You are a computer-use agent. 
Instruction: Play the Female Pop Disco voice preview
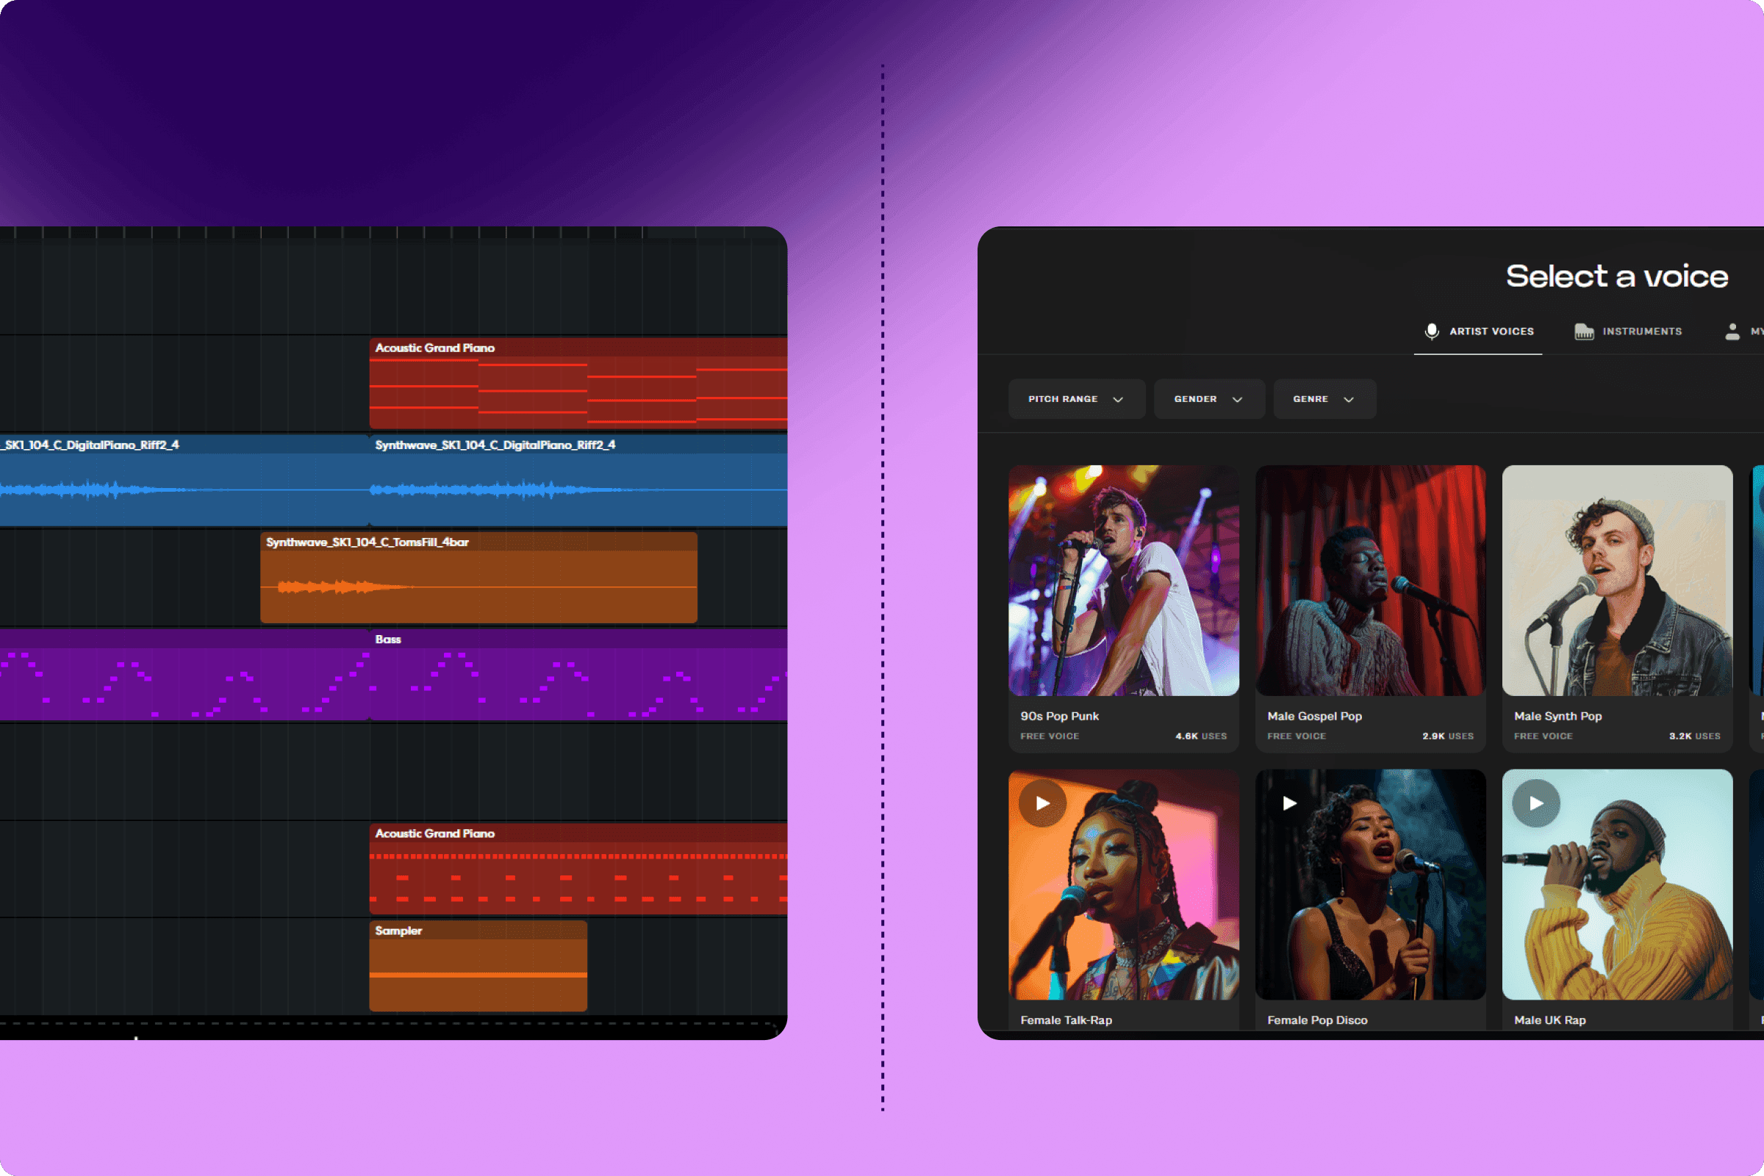point(1289,803)
